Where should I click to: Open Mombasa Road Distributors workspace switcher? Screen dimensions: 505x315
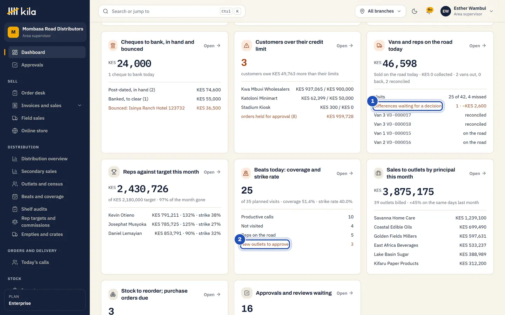click(45, 32)
